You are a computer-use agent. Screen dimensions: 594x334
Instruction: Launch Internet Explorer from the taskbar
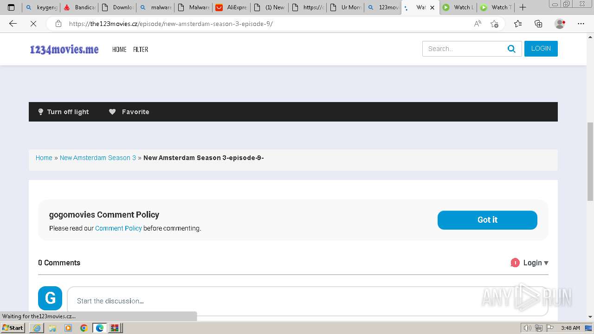[37, 328]
